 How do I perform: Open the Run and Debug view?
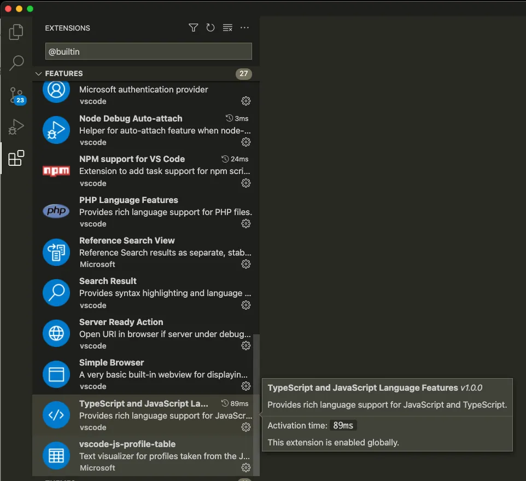[16, 127]
